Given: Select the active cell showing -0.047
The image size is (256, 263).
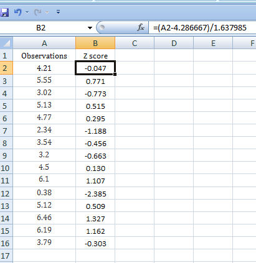Looking at the screenshot, I should (x=95, y=68).
